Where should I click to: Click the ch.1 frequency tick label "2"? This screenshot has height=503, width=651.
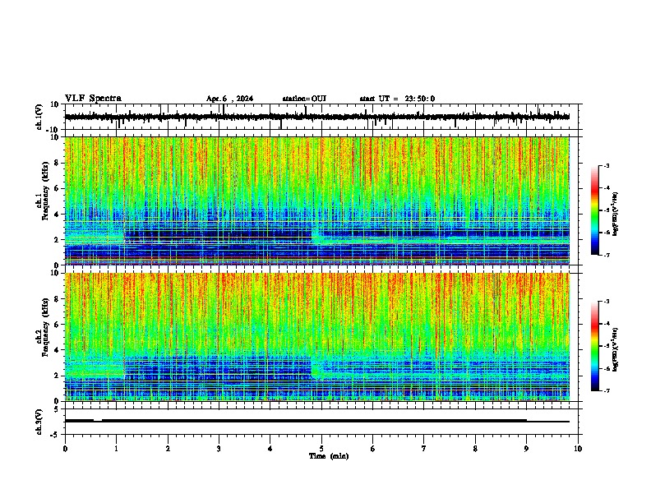(x=57, y=240)
